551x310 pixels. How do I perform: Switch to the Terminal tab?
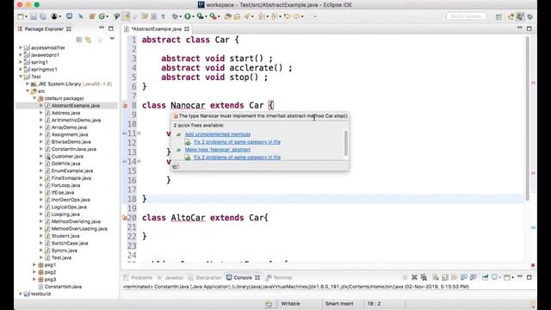[x=279, y=277]
